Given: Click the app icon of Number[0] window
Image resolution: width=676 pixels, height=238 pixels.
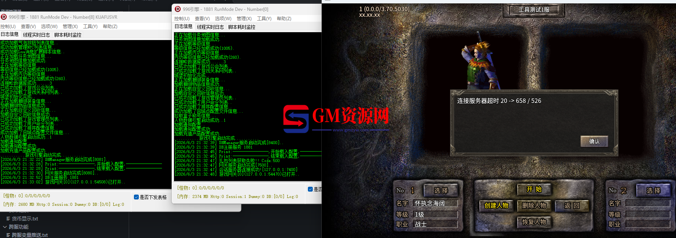Looking at the screenshot, I should coord(178,9).
